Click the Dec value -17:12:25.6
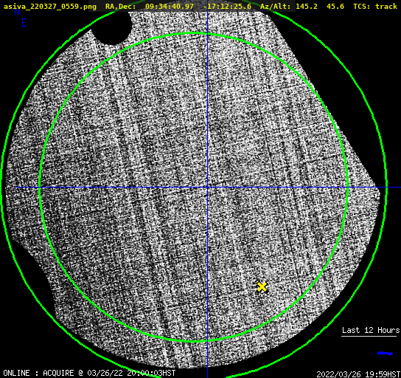Image resolution: width=401 pixels, height=378 pixels. tap(227, 6)
